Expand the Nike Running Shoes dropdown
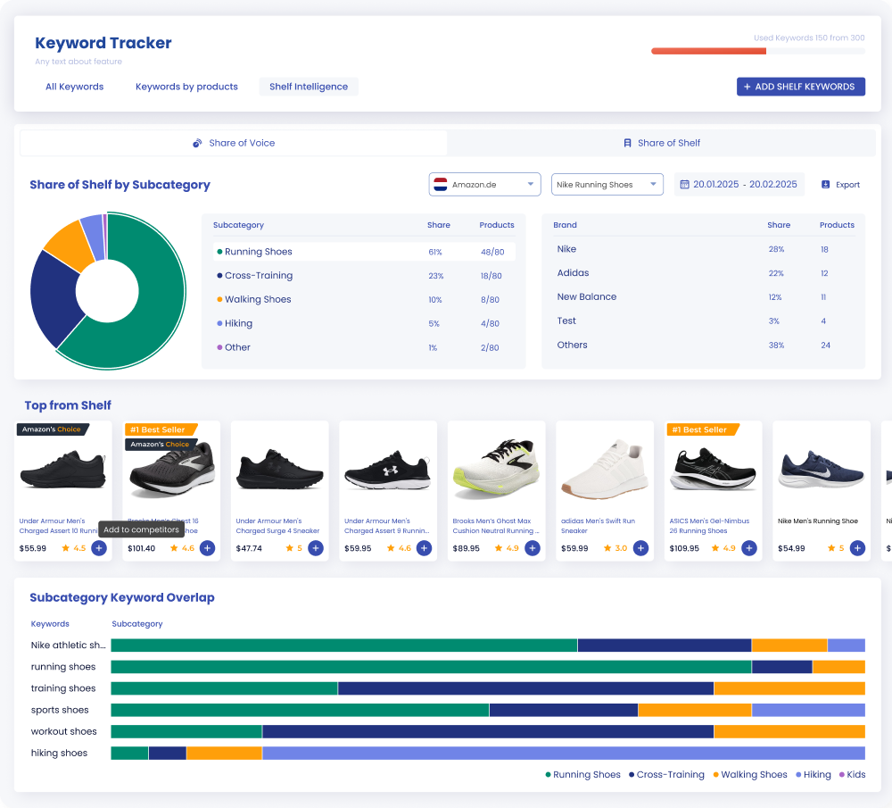The width and height of the screenshot is (892, 808). (607, 185)
